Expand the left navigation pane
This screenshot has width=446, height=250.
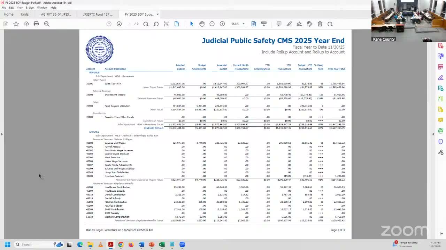2,134
